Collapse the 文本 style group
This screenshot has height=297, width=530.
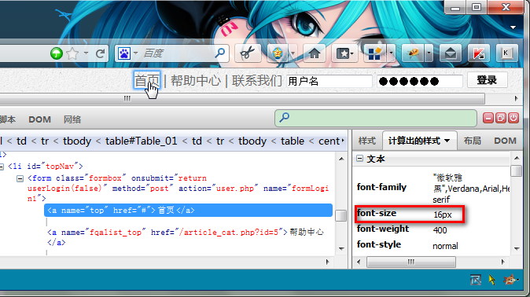359,159
